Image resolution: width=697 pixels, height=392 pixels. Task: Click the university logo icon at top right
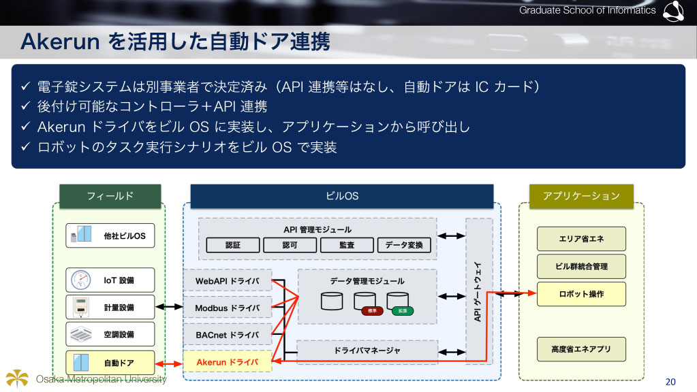point(673,11)
